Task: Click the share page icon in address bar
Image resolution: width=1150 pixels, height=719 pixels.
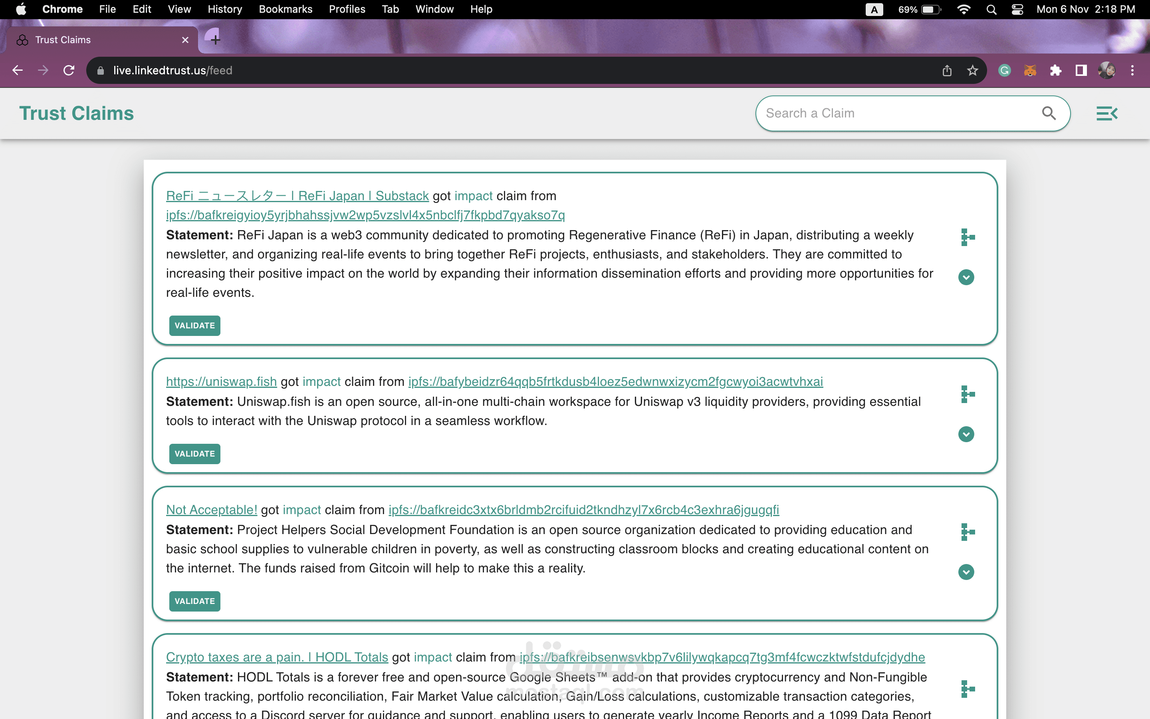Action: point(947,70)
